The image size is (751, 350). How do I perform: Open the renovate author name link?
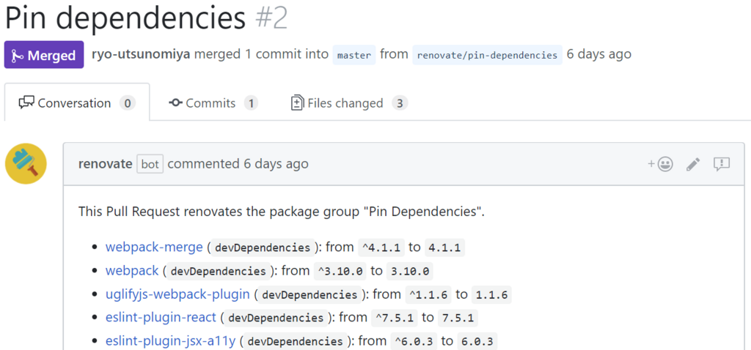click(x=106, y=164)
